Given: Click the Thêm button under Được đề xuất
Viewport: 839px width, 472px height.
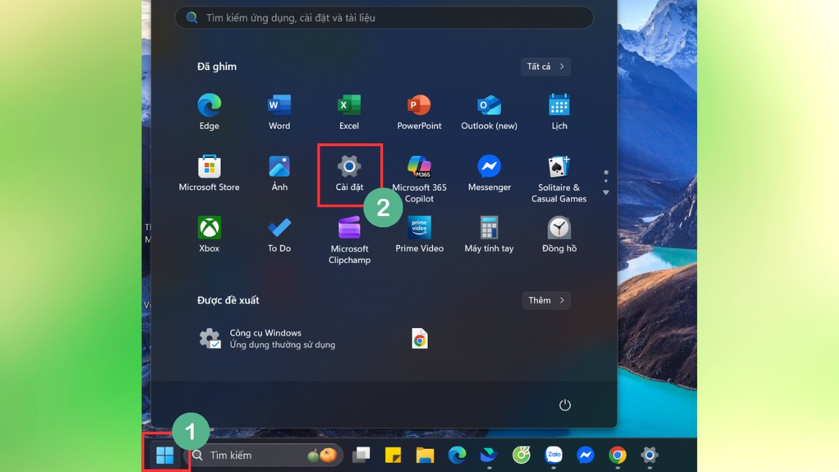Looking at the screenshot, I should 546,300.
